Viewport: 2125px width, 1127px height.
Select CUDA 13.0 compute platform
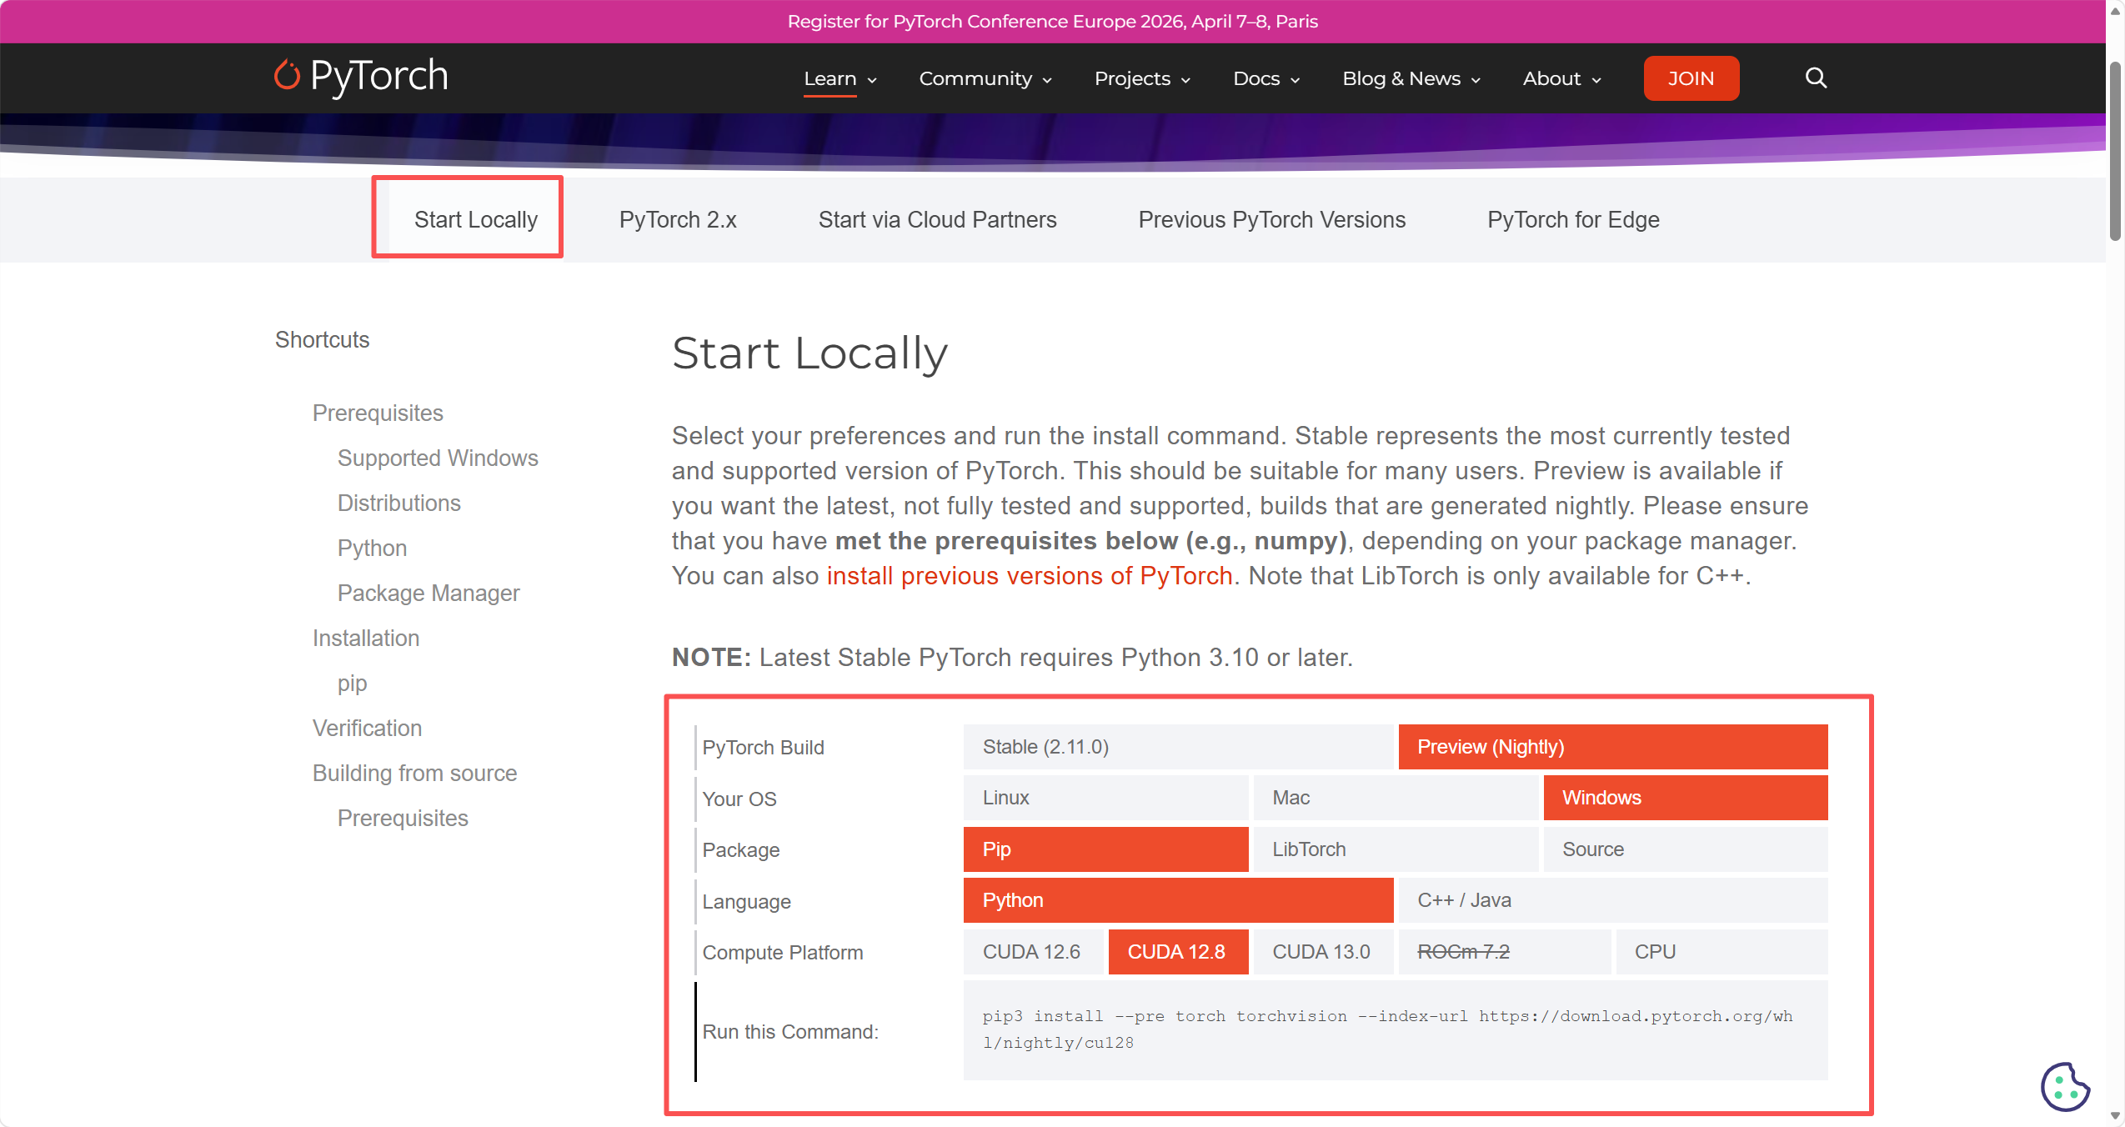pos(1321,952)
